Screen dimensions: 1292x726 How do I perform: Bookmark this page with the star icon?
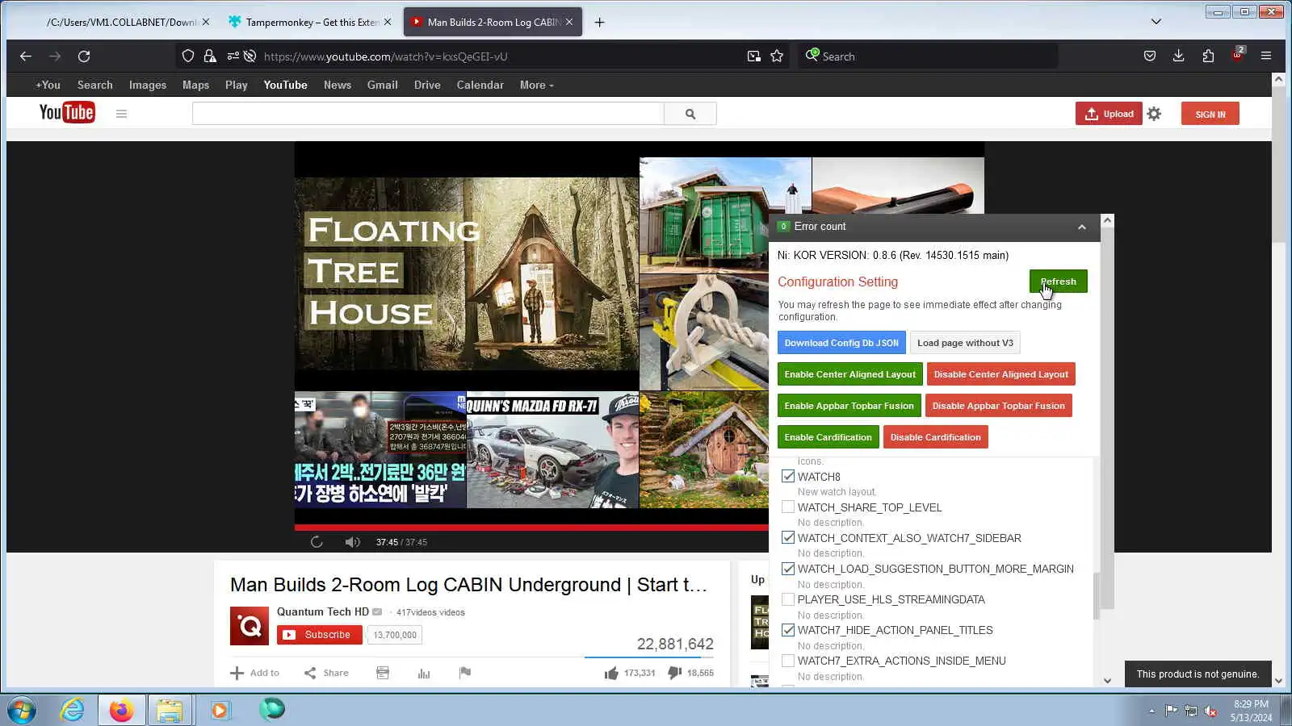(777, 56)
